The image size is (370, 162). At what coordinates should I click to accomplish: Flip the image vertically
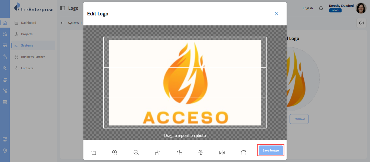[x=200, y=153]
